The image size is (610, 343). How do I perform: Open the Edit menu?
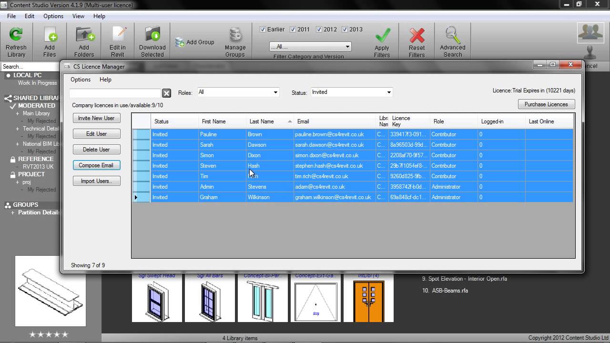point(30,16)
